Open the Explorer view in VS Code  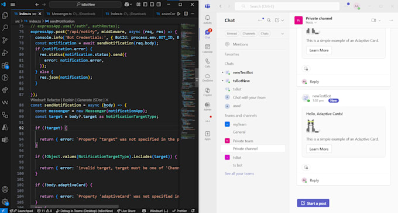tap(5, 15)
